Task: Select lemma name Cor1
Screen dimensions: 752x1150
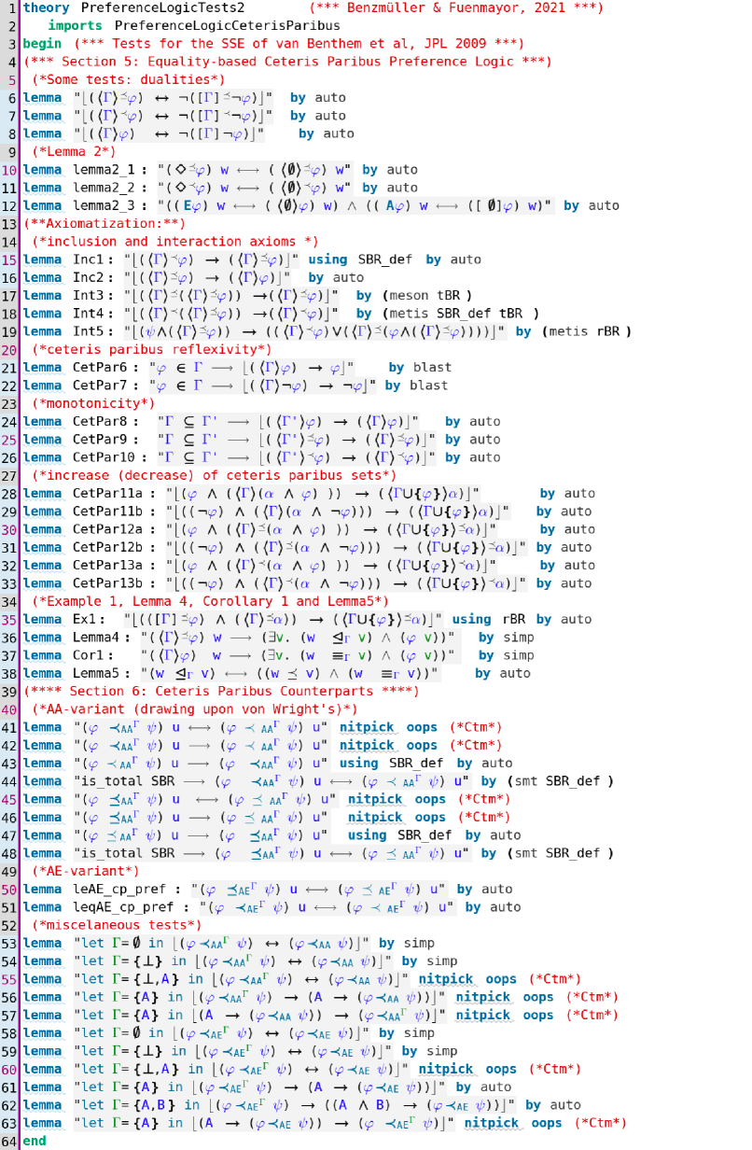Action: pyautogui.click(x=89, y=654)
